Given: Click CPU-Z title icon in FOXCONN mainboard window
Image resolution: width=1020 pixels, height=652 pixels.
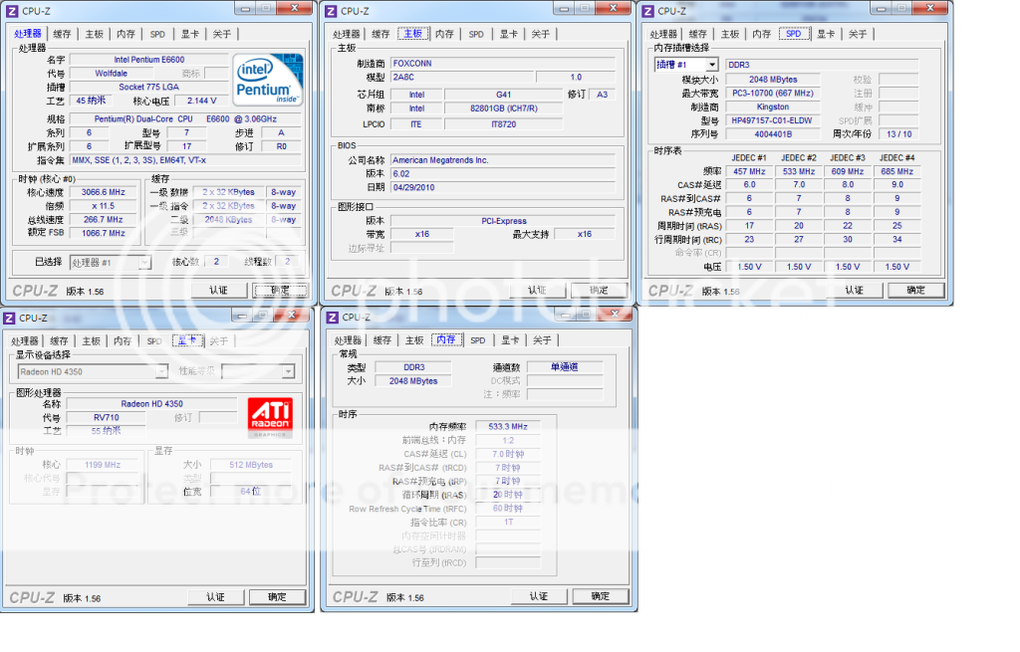Looking at the screenshot, I should (329, 11).
